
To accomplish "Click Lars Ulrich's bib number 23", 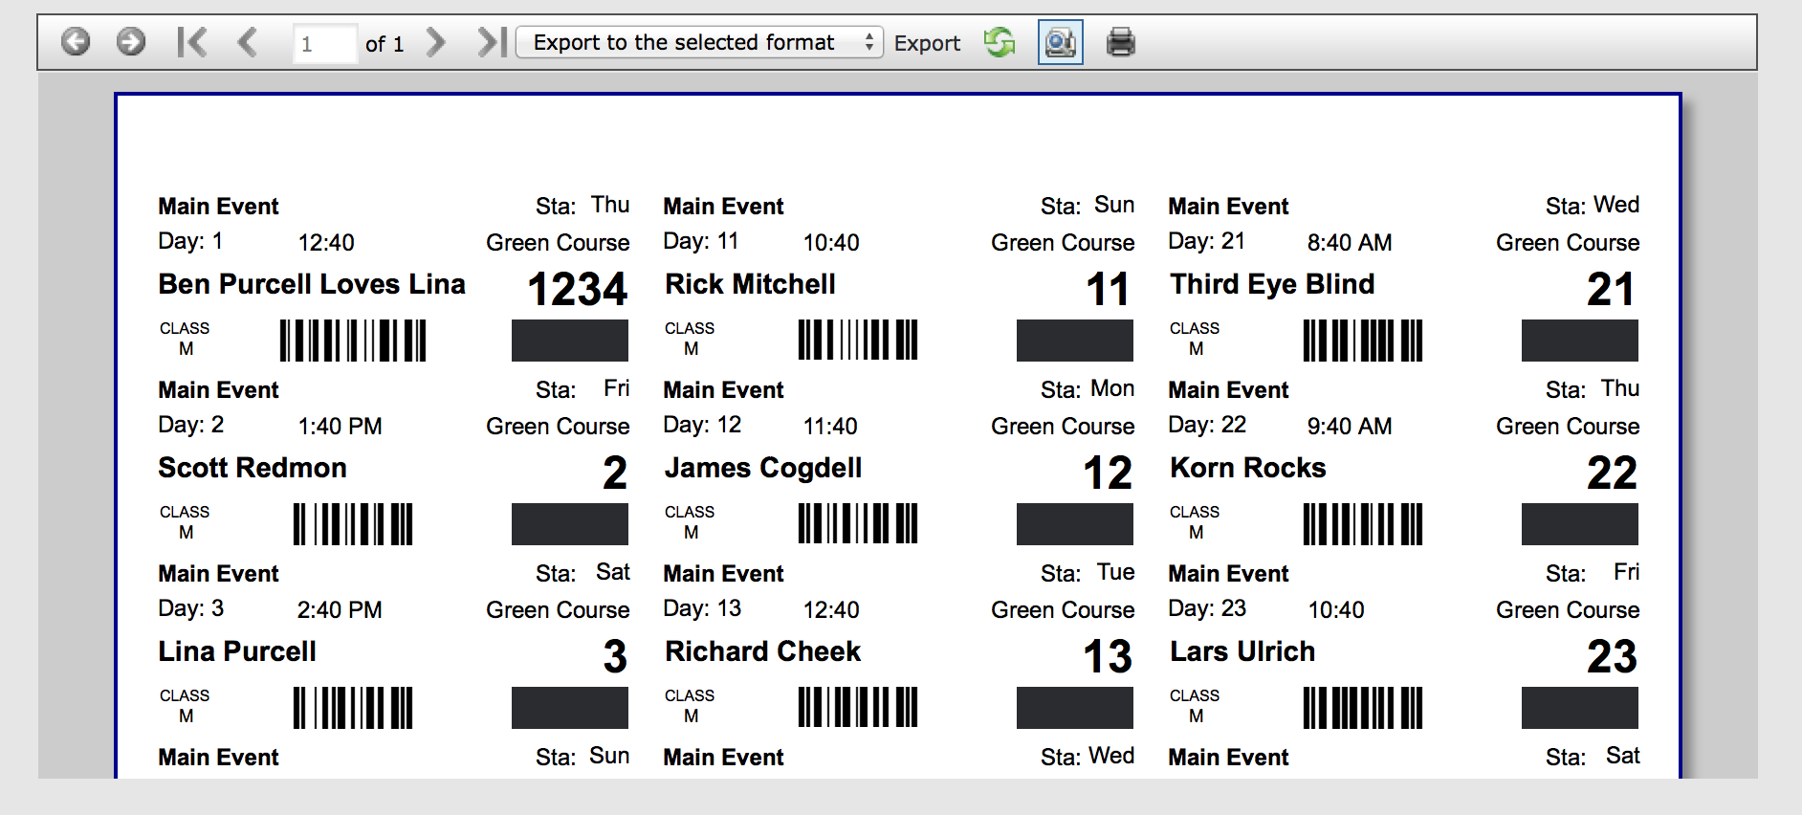I will (x=1612, y=656).
